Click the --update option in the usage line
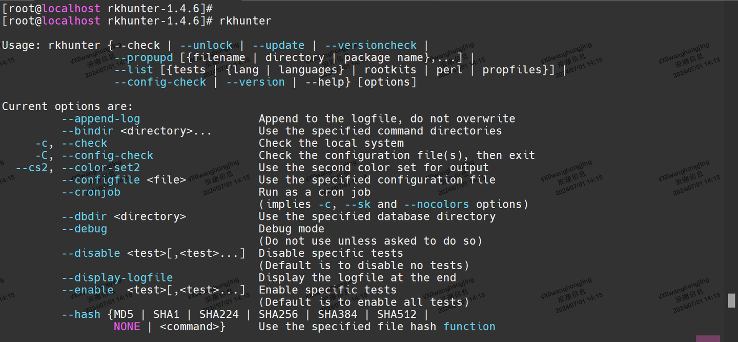 pyautogui.click(x=278, y=45)
